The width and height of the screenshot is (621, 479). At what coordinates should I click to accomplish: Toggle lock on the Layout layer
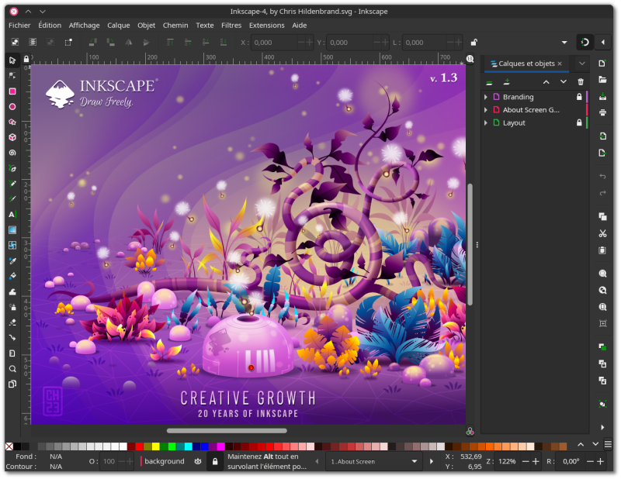pos(579,122)
